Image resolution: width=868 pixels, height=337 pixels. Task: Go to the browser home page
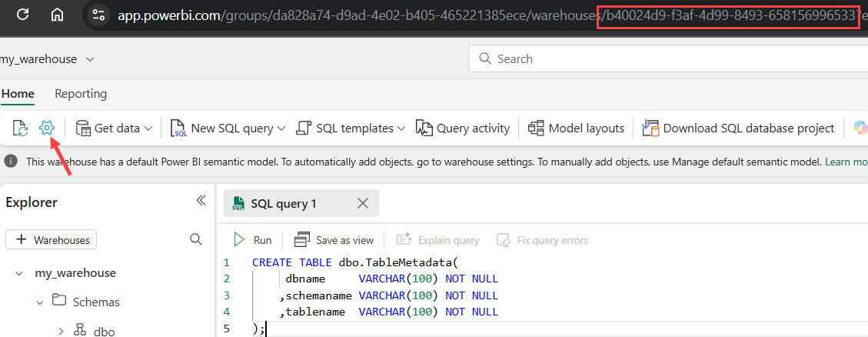point(57,14)
